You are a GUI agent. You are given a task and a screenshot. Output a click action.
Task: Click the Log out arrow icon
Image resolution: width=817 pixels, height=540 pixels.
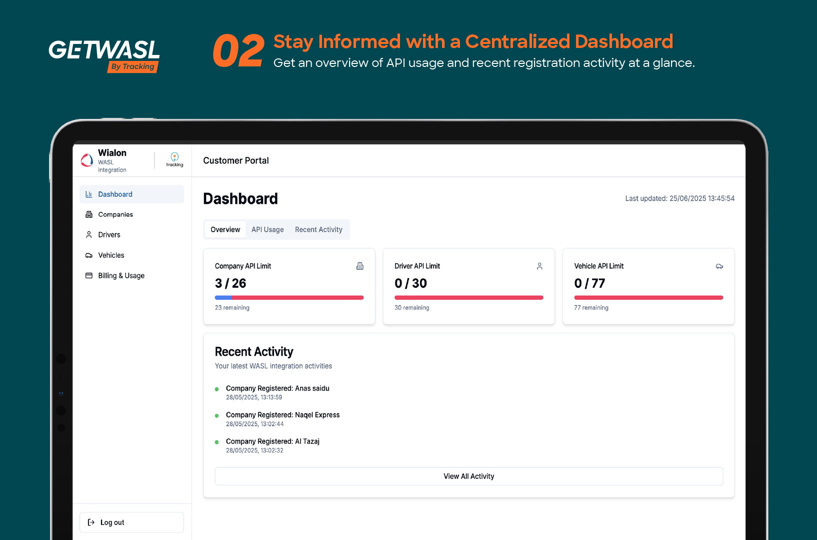91,523
